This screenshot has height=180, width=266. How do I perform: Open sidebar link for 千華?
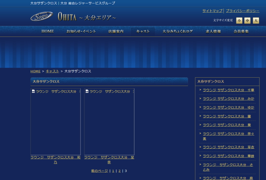point(228,90)
